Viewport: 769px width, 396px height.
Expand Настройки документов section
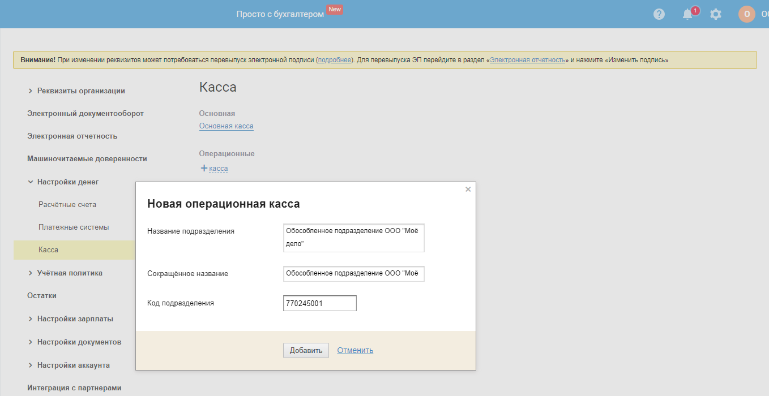(31, 342)
